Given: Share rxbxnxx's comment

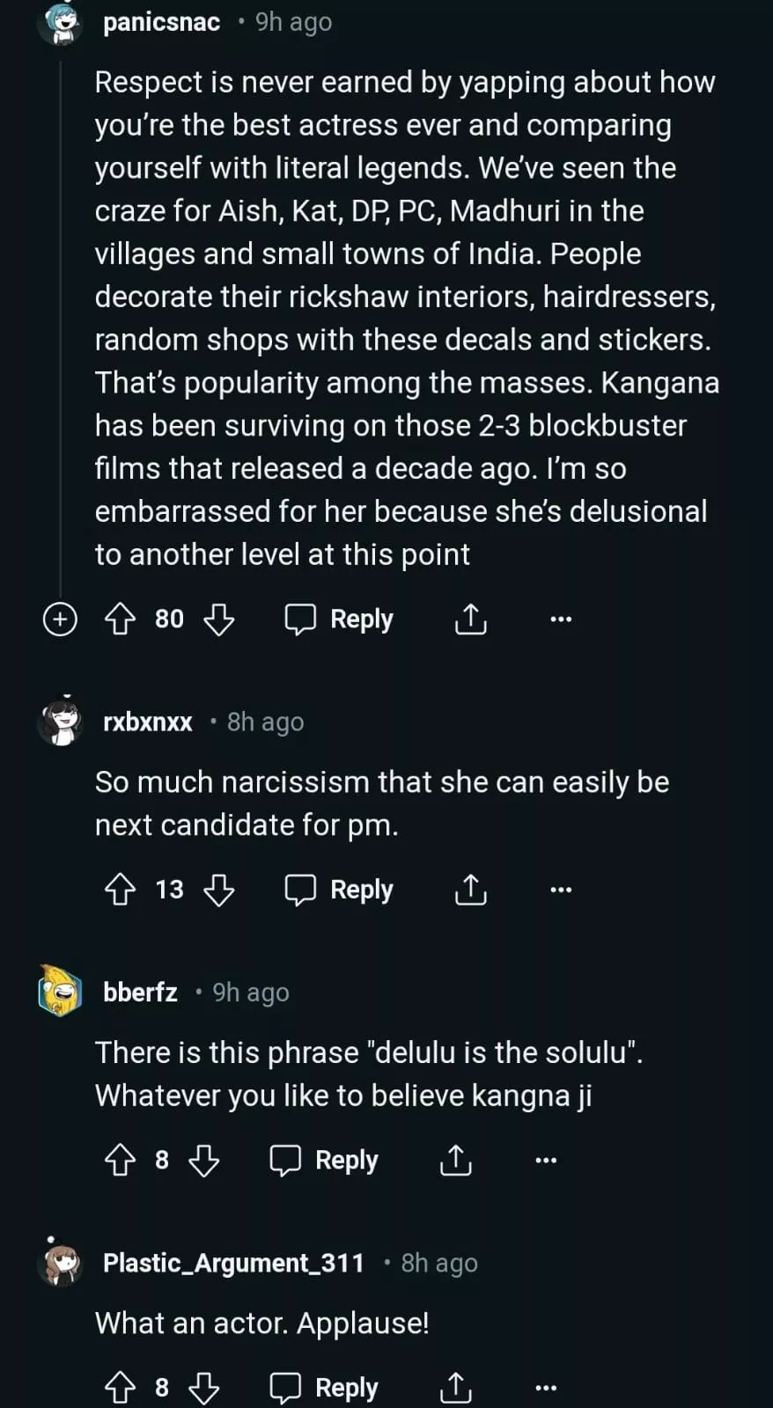Looking at the screenshot, I should (470, 890).
